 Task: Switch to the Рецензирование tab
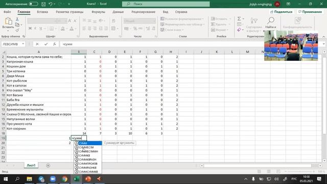143,12
